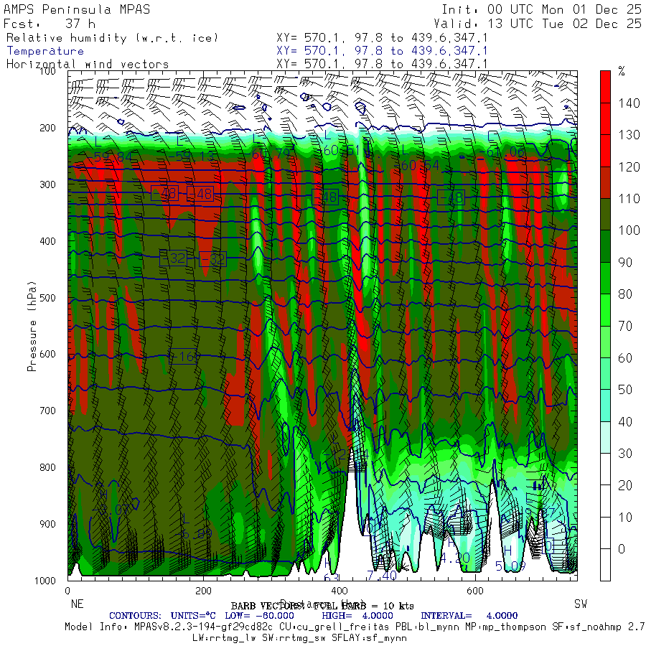Screen dimensions: 646x646
Task: Select the 'LOW= -60.000' contour value
Action: (260, 616)
